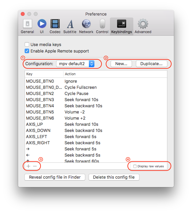
Task: Remove key binding with minus icon
Action: click(35, 166)
